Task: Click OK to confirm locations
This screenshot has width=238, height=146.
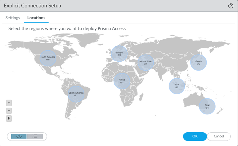Action: 195,136
